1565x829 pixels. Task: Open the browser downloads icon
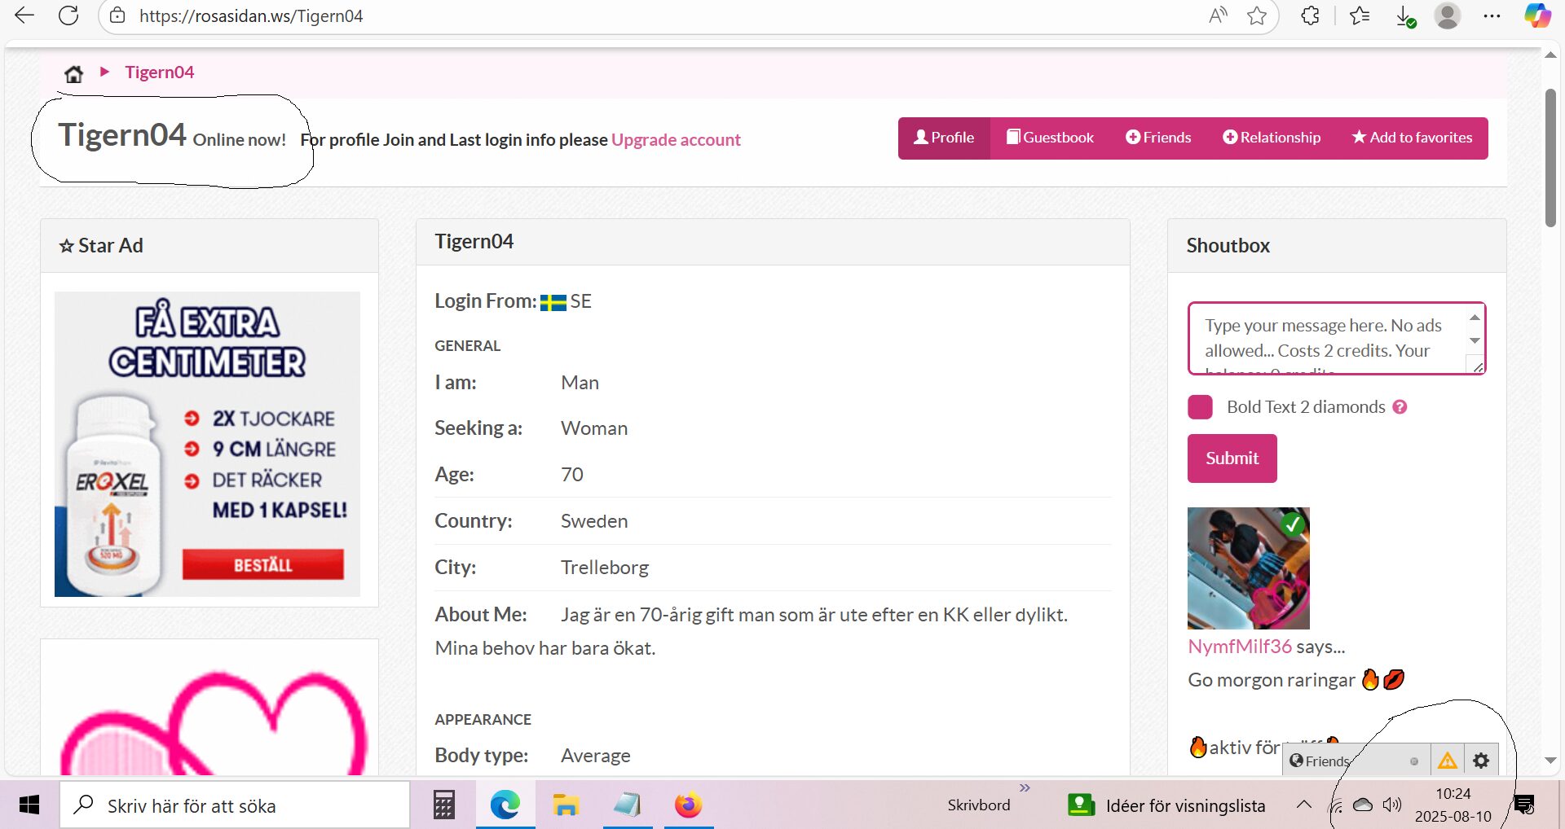pos(1404,15)
